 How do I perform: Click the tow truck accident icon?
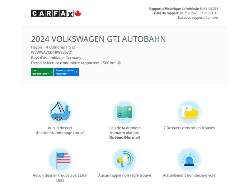click(x=60, y=112)
